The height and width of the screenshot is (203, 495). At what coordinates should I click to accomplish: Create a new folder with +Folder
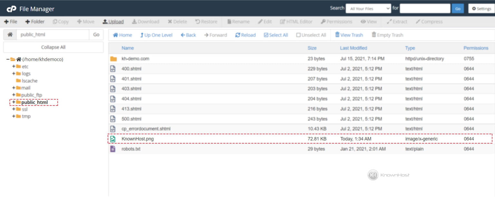pyautogui.click(x=35, y=22)
